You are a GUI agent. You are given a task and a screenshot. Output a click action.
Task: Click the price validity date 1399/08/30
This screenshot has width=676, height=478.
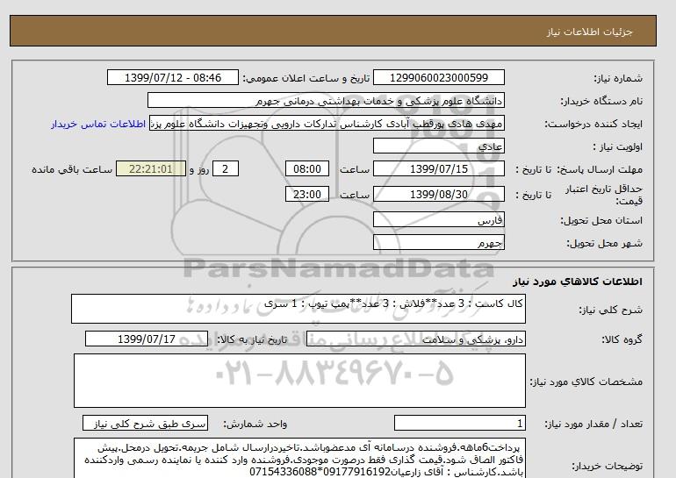tap(438, 194)
